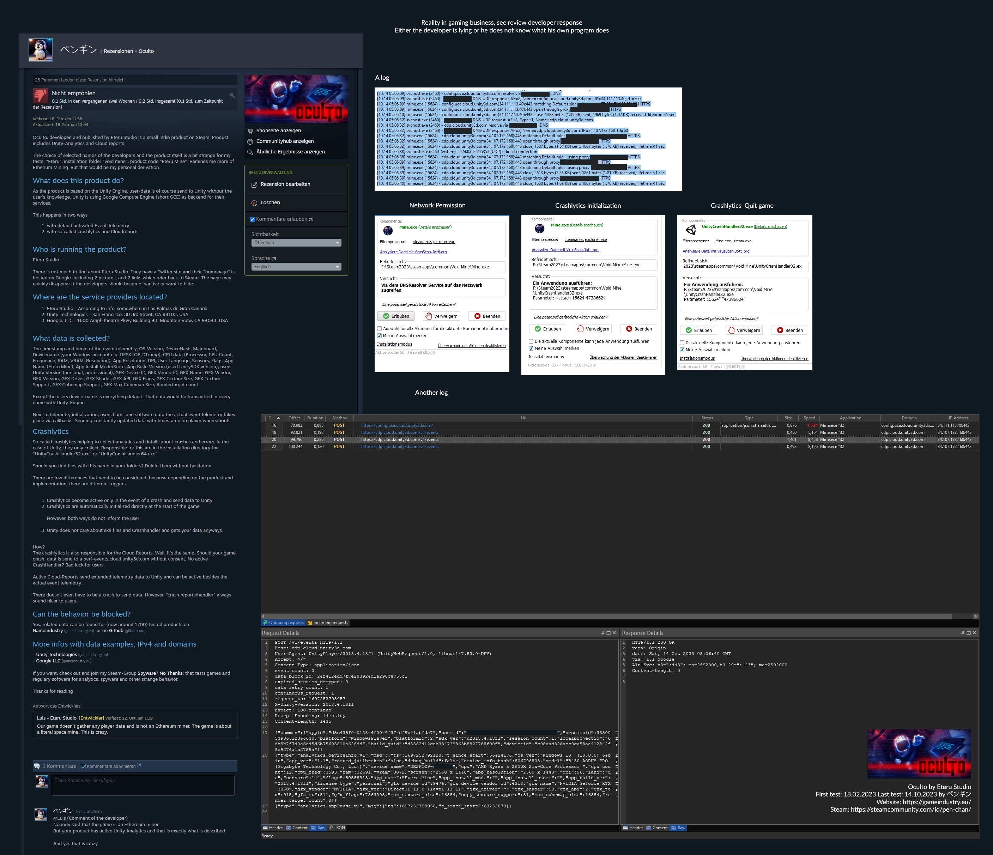This screenshot has width=993, height=855.
Task: Open the Rezension bearbeiten link
Action: click(x=285, y=184)
